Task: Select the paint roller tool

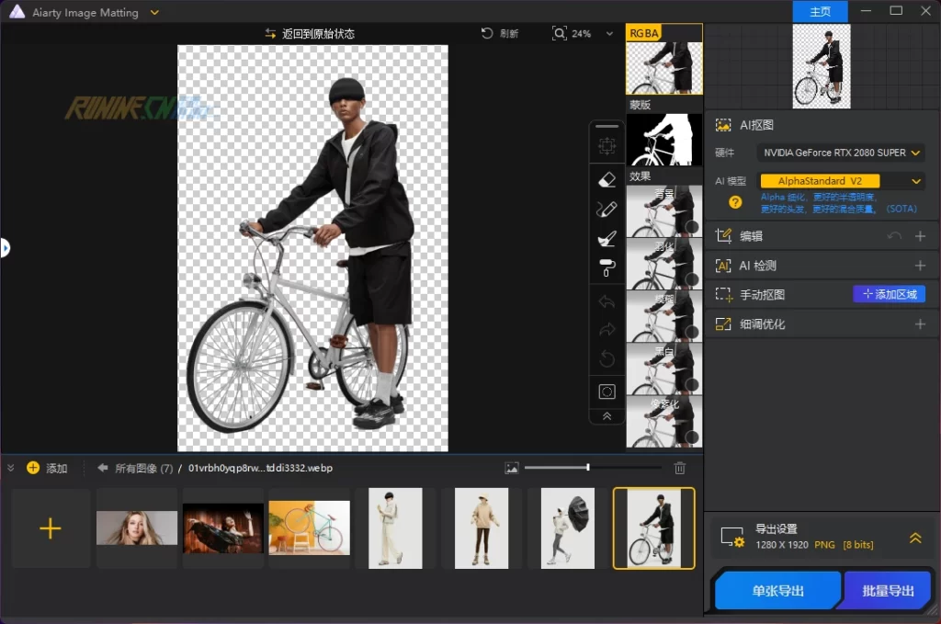Action: tap(607, 268)
